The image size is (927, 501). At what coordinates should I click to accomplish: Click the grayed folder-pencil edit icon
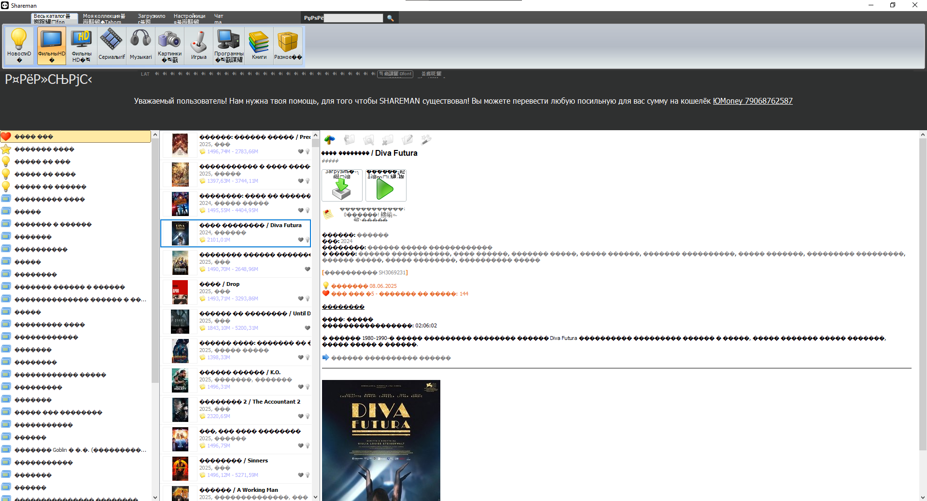(x=407, y=140)
